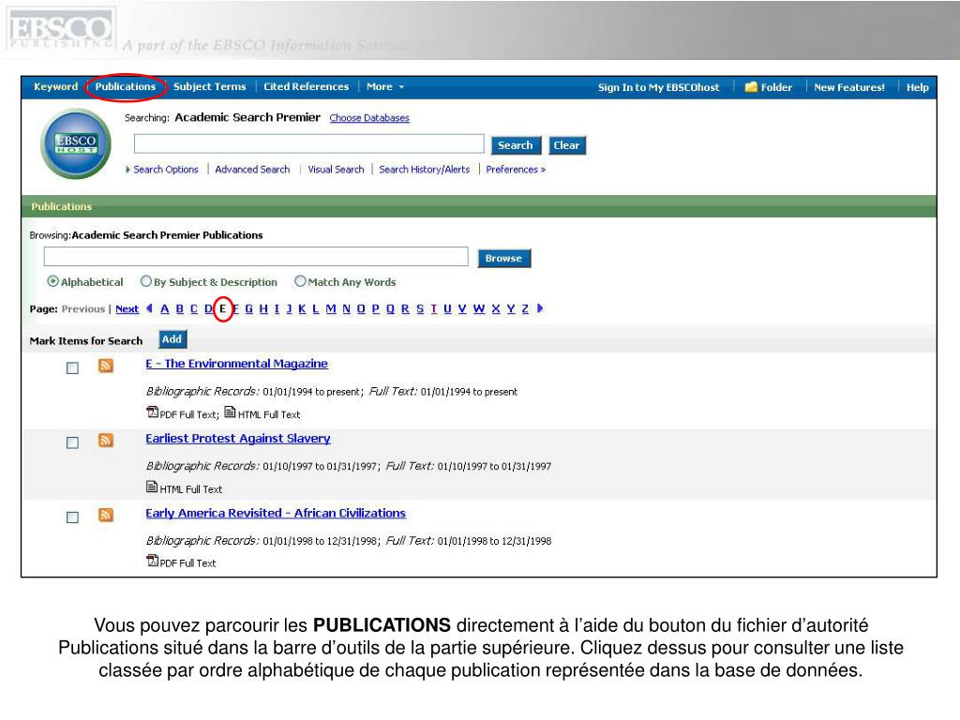Screen dimensions: 960x720
Task: Click the main search input field
Action: point(309,143)
